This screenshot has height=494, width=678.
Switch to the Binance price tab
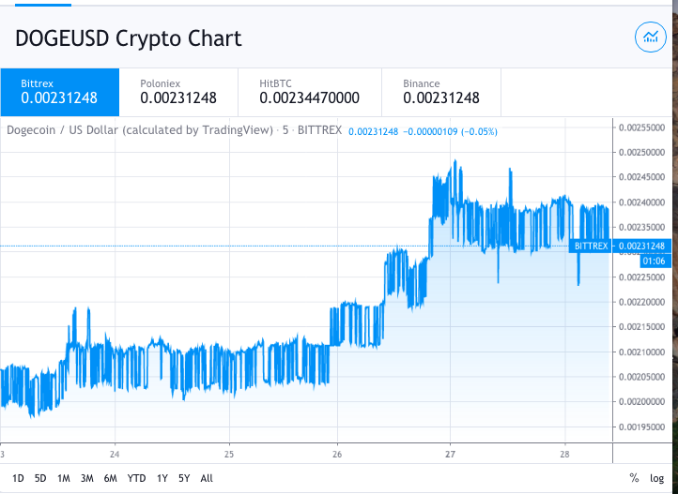point(441,92)
